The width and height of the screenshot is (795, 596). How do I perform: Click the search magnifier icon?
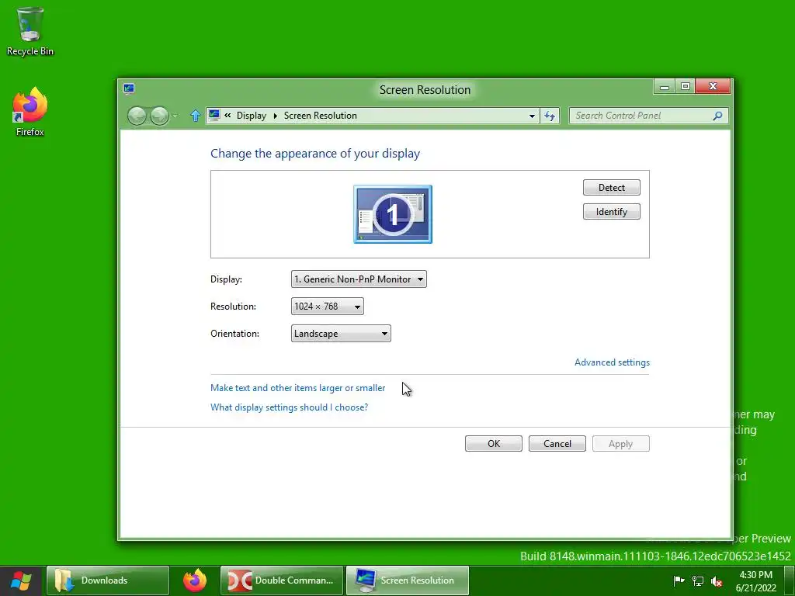[717, 116]
